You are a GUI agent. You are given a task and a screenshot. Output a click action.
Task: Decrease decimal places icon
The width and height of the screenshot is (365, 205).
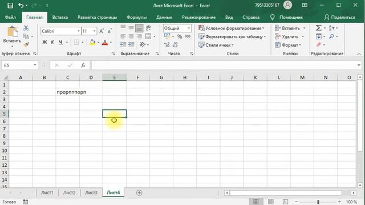click(x=175, y=44)
